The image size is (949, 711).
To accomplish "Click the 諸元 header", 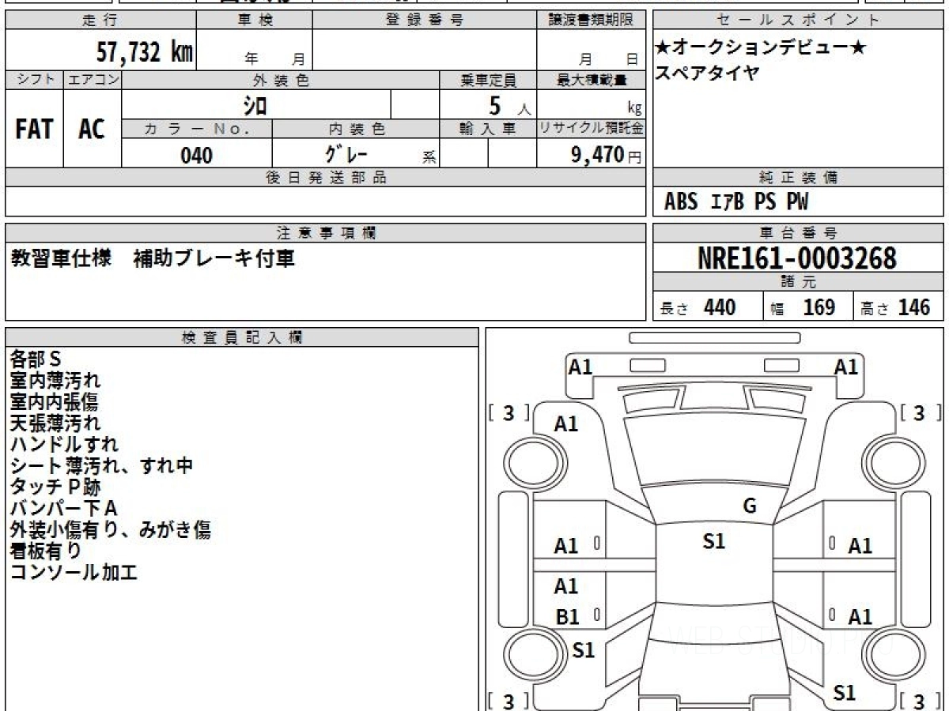I will click(799, 282).
